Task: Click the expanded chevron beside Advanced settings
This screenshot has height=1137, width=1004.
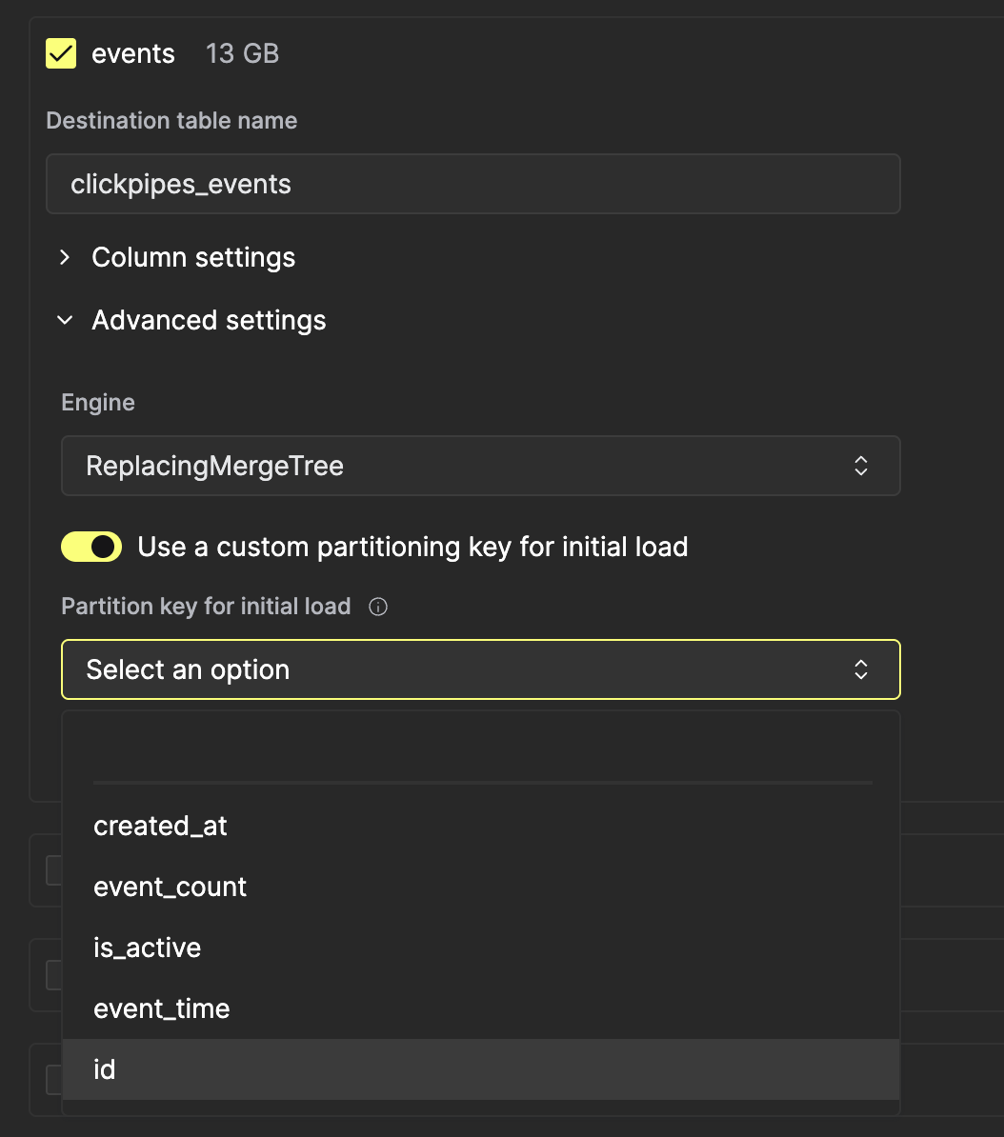Action: pyautogui.click(x=64, y=320)
